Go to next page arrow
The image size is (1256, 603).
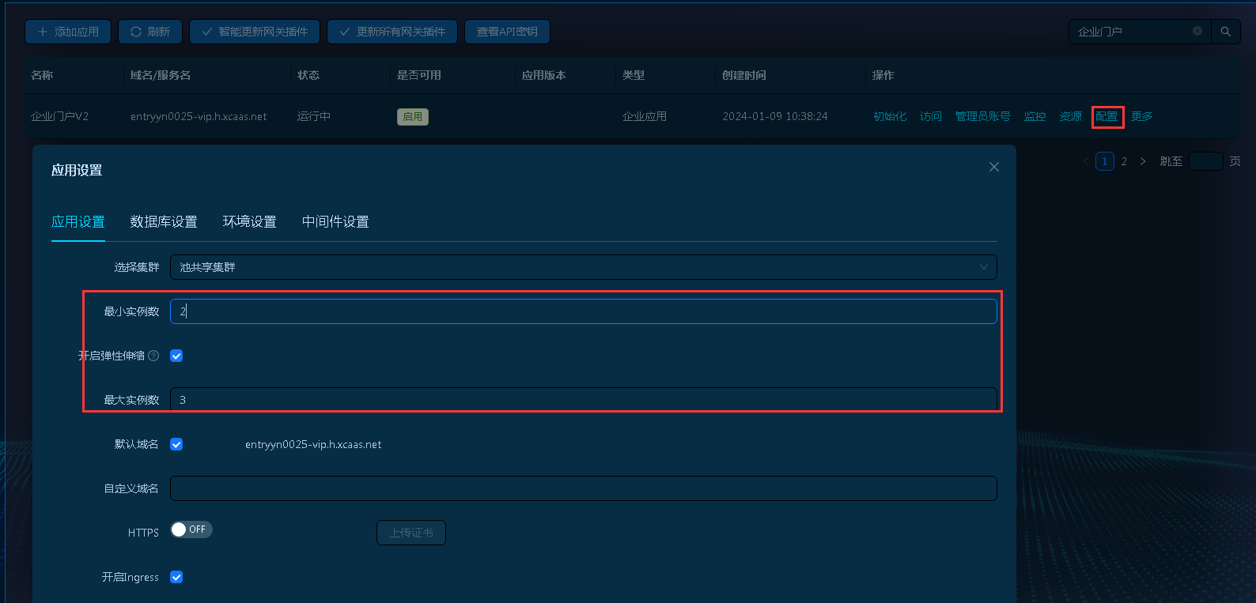[x=1143, y=161]
